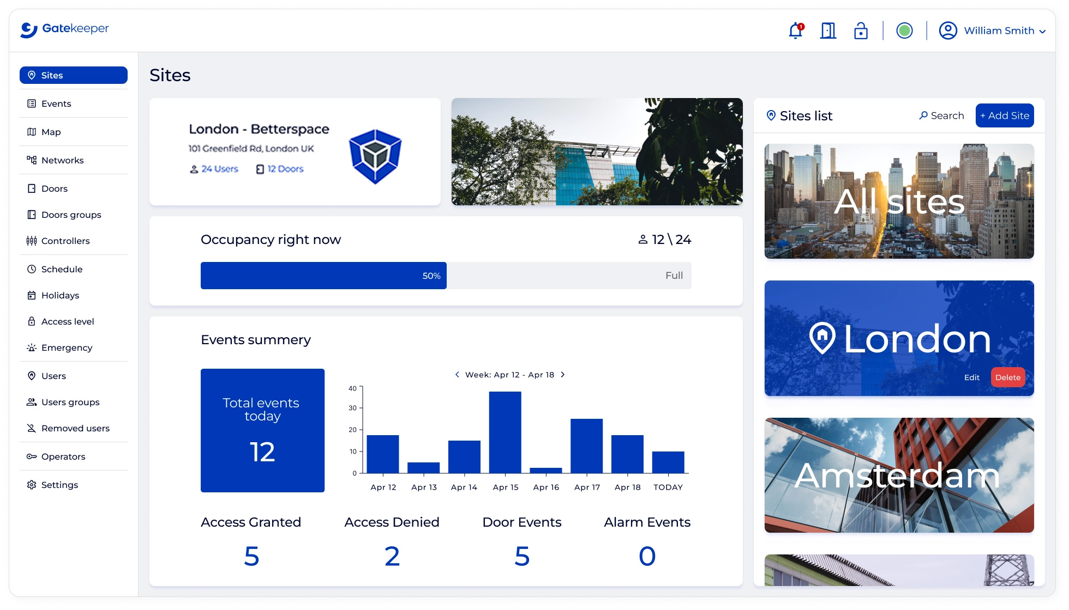
Task: Open Controllers in the sidebar
Action: pos(65,241)
